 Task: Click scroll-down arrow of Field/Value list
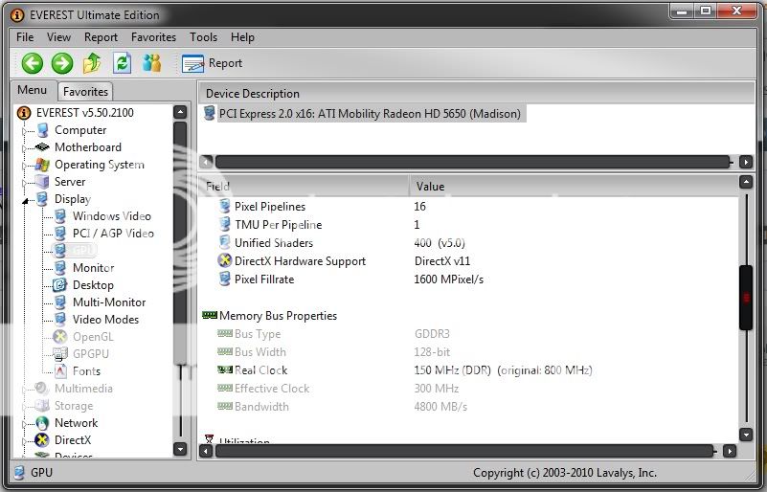click(x=746, y=434)
